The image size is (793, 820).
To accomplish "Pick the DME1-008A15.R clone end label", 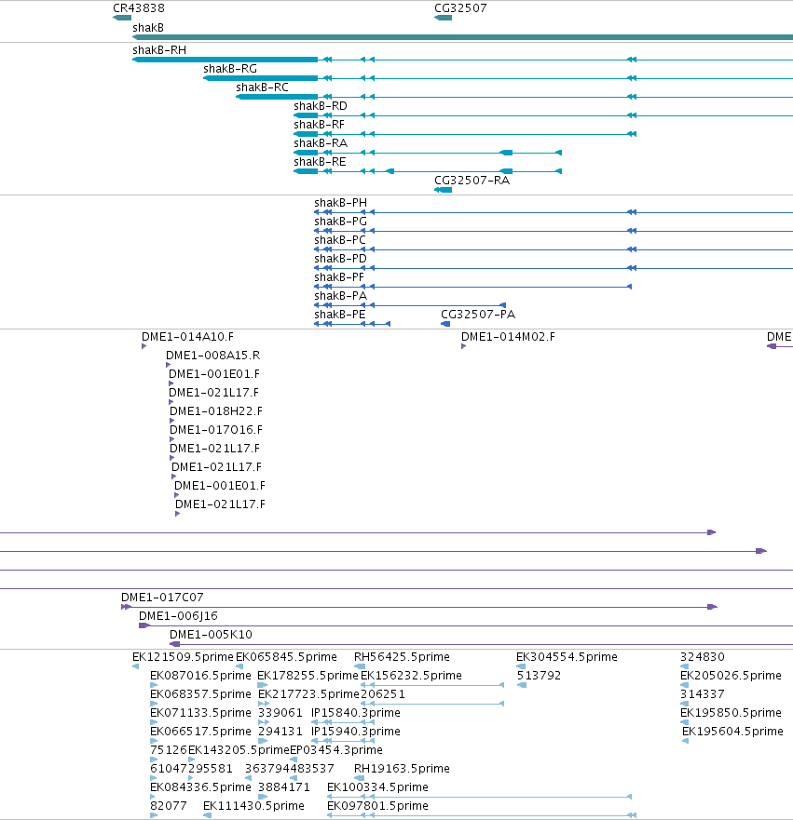I will coord(213,356).
